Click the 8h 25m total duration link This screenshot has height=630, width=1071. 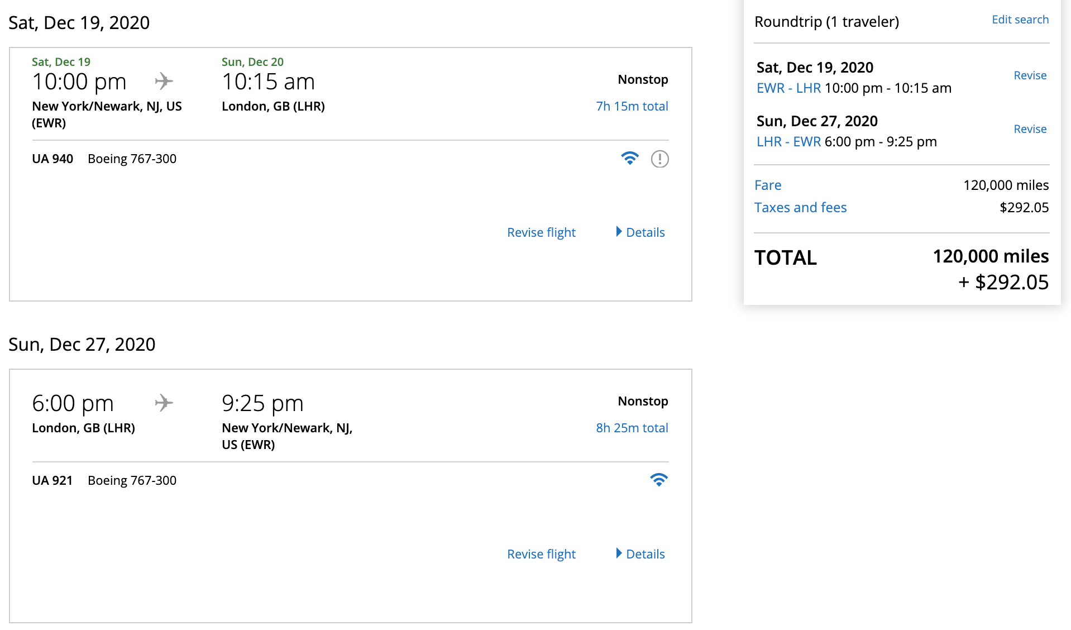point(632,428)
